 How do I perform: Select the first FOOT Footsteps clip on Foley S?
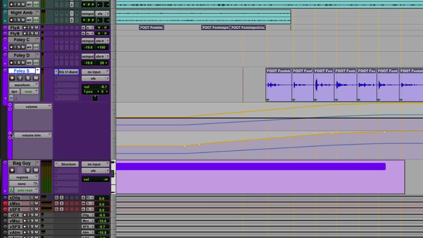click(279, 85)
